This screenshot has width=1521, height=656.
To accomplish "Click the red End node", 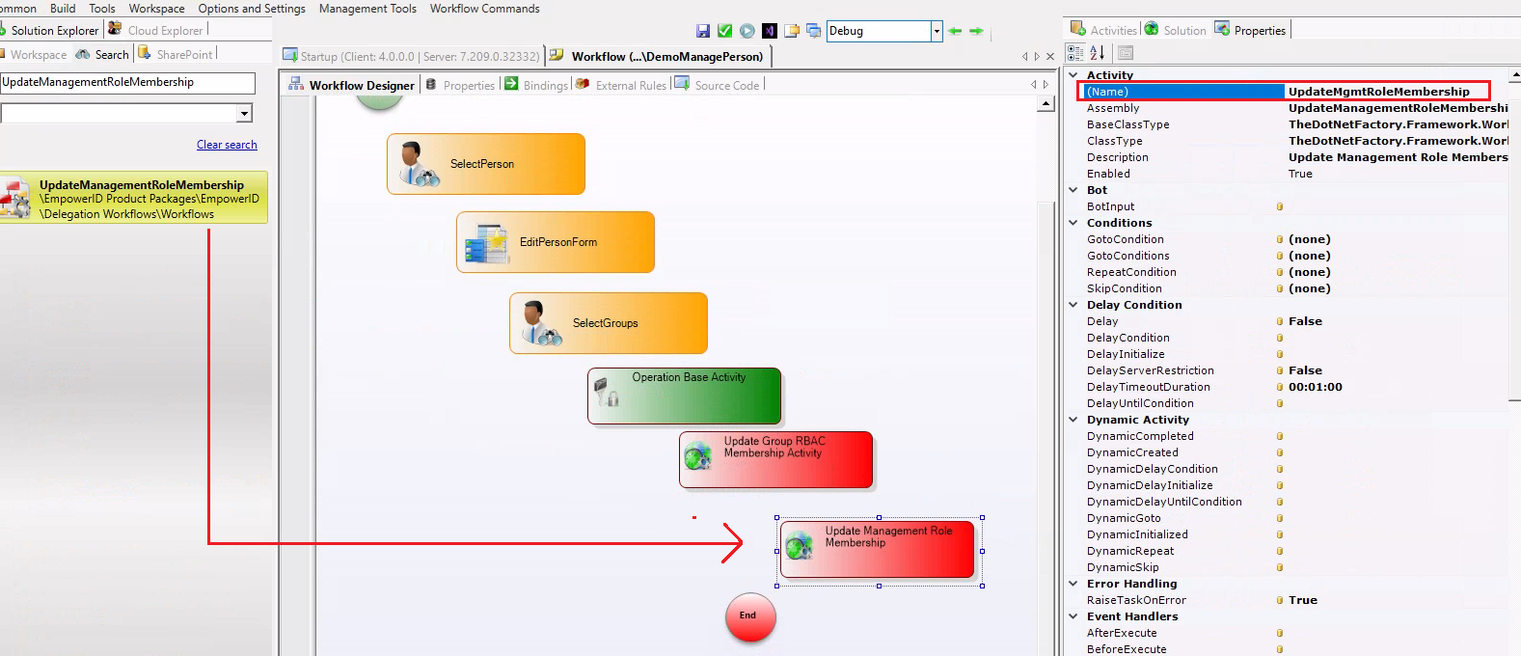I will (749, 615).
